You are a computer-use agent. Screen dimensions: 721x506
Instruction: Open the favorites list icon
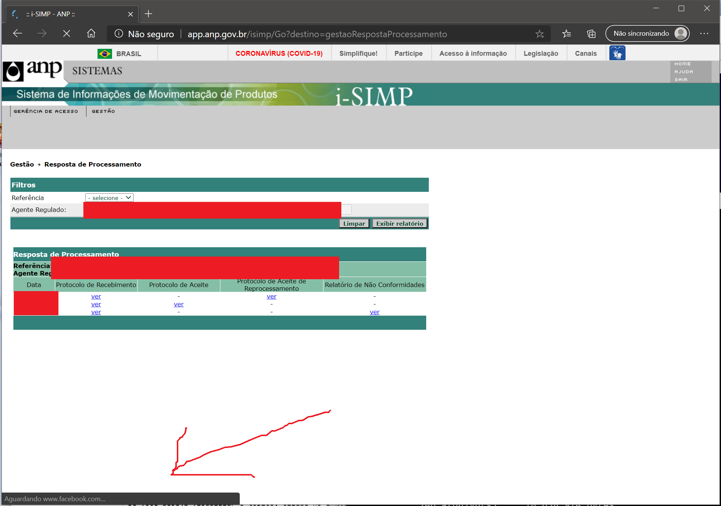click(x=567, y=34)
